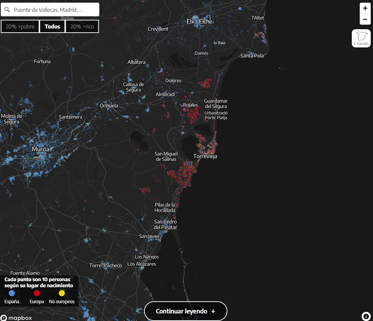The image size is (373, 321).
Task: Select the Todos filter
Action: point(52,27)
